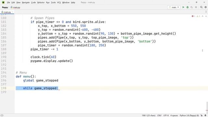Click the Run with Coverage icon

[192, 7]
